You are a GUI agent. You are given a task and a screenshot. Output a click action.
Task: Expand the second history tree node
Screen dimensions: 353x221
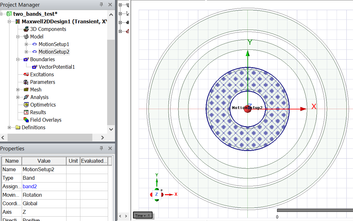click(x=120, y=14)
